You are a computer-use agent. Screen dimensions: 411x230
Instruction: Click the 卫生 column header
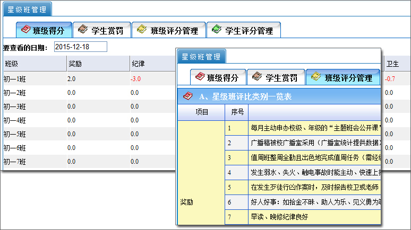click(x=392, y=64)
